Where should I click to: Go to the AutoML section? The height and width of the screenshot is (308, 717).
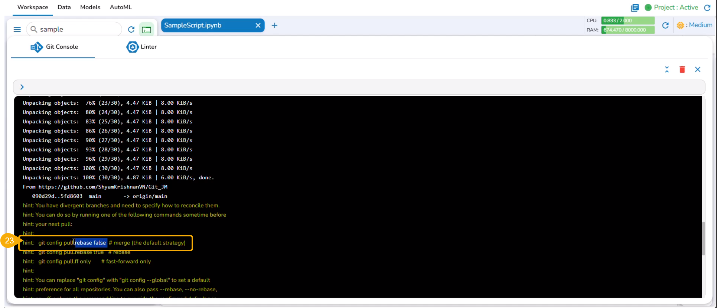(121, 7)
